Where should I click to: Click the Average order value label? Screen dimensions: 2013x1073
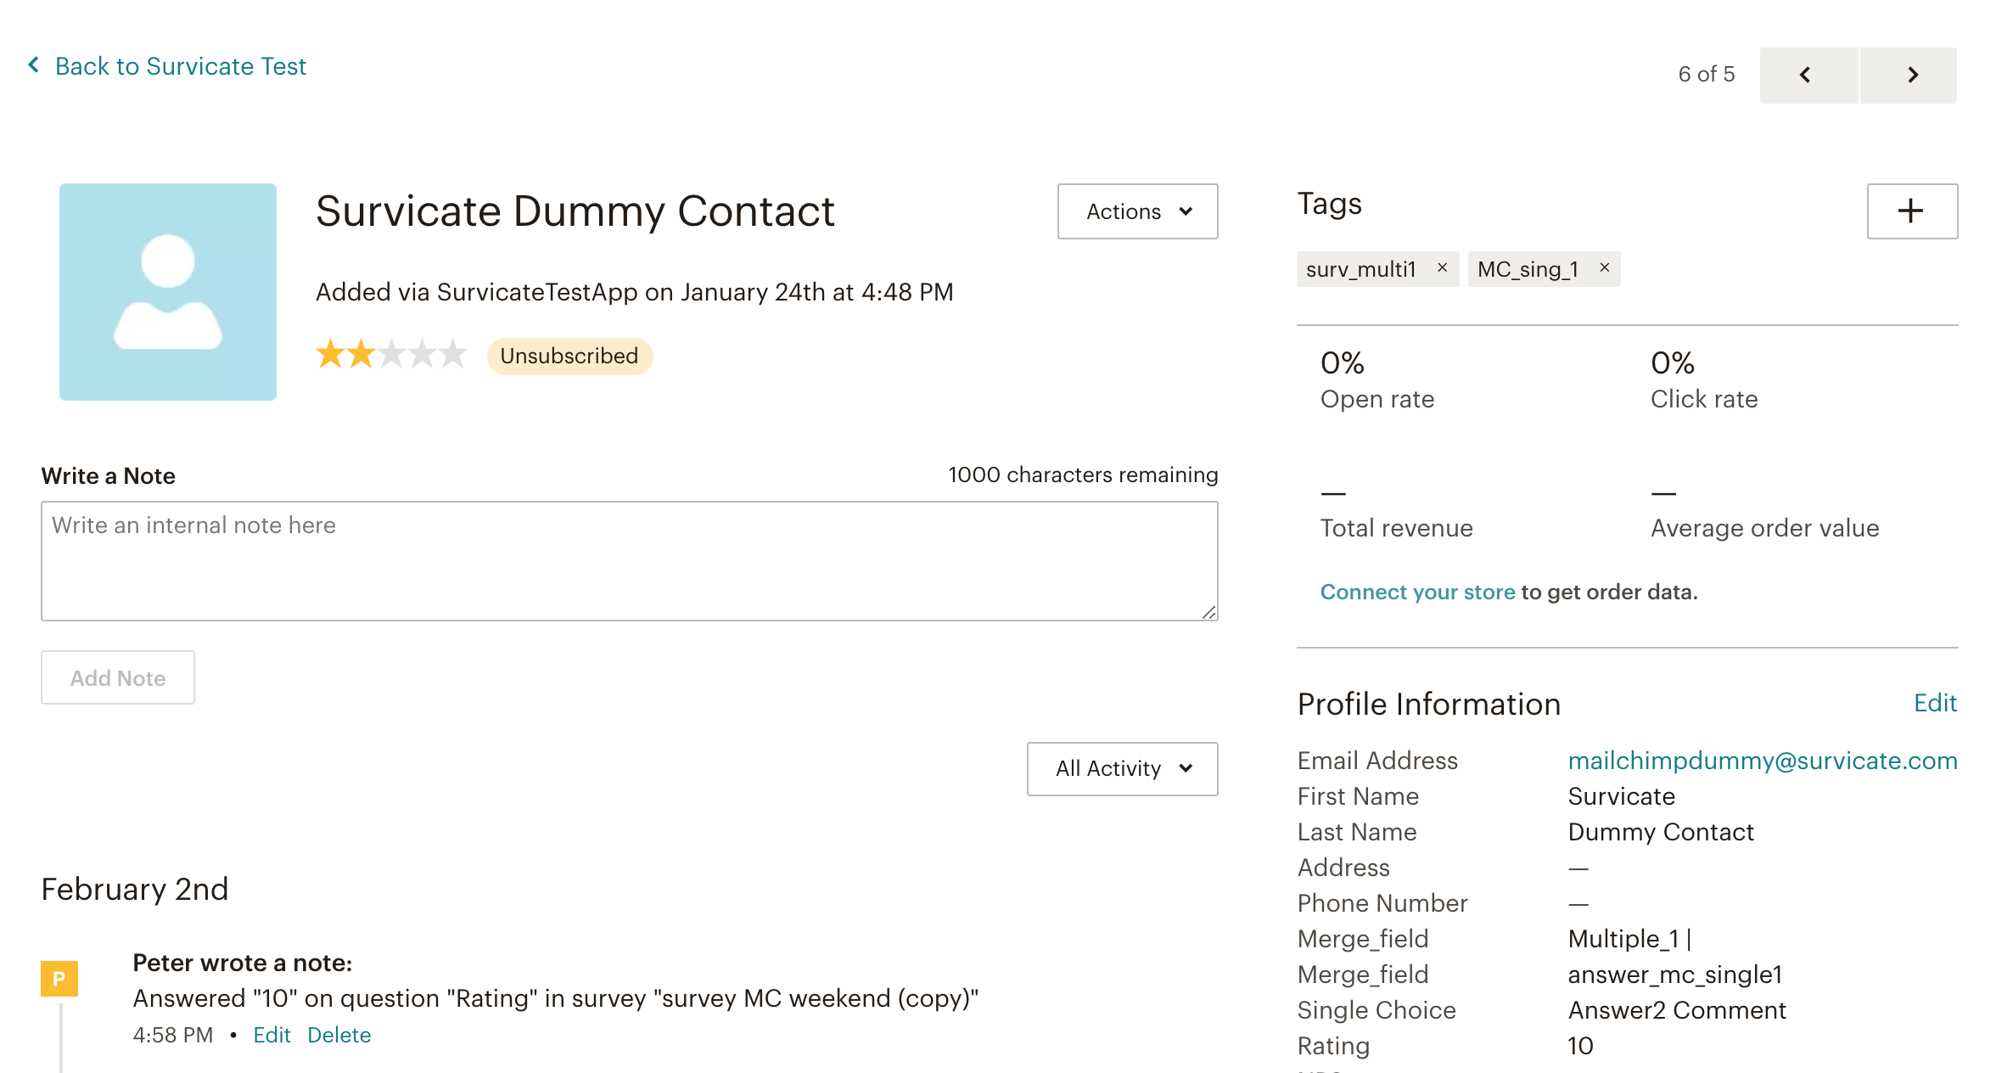[1765, 528]
